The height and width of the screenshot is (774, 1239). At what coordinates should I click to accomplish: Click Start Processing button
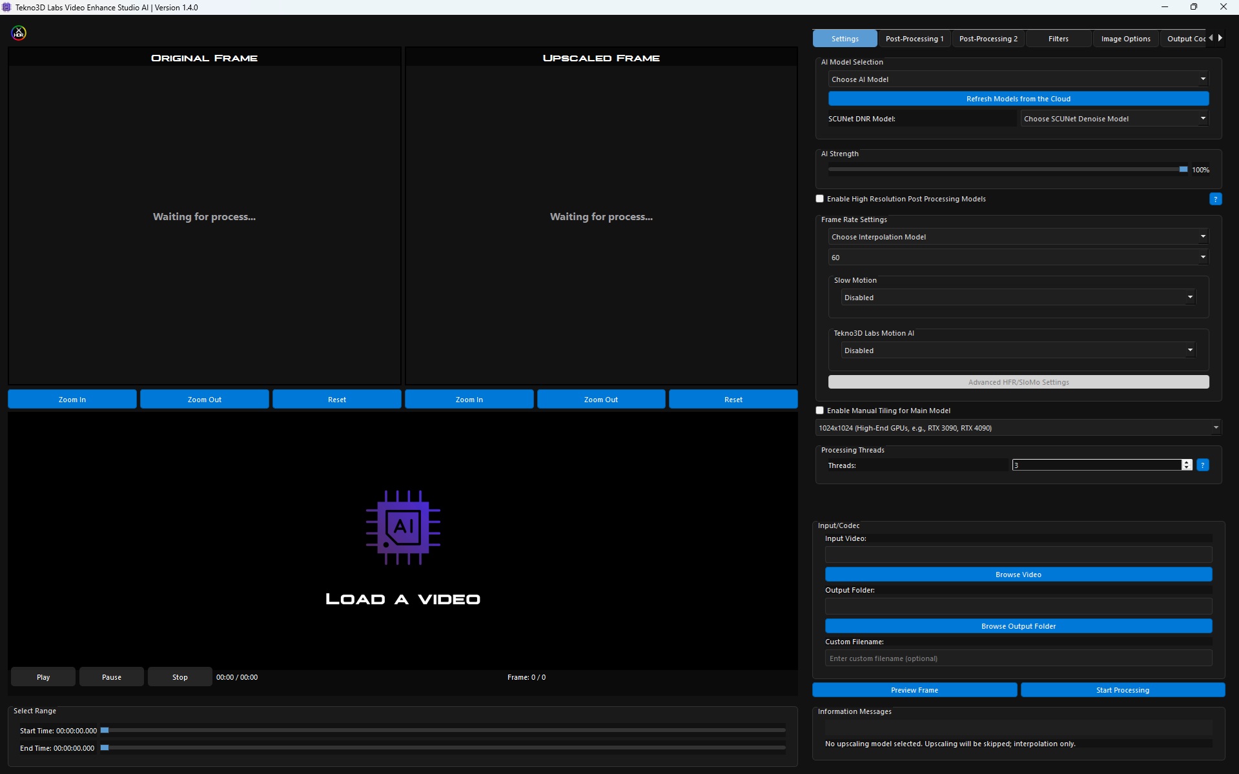pos(1122,690)
